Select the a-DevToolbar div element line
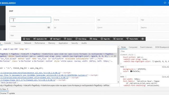The height and width of the screenshot is (95, 169). coord(56,61)
